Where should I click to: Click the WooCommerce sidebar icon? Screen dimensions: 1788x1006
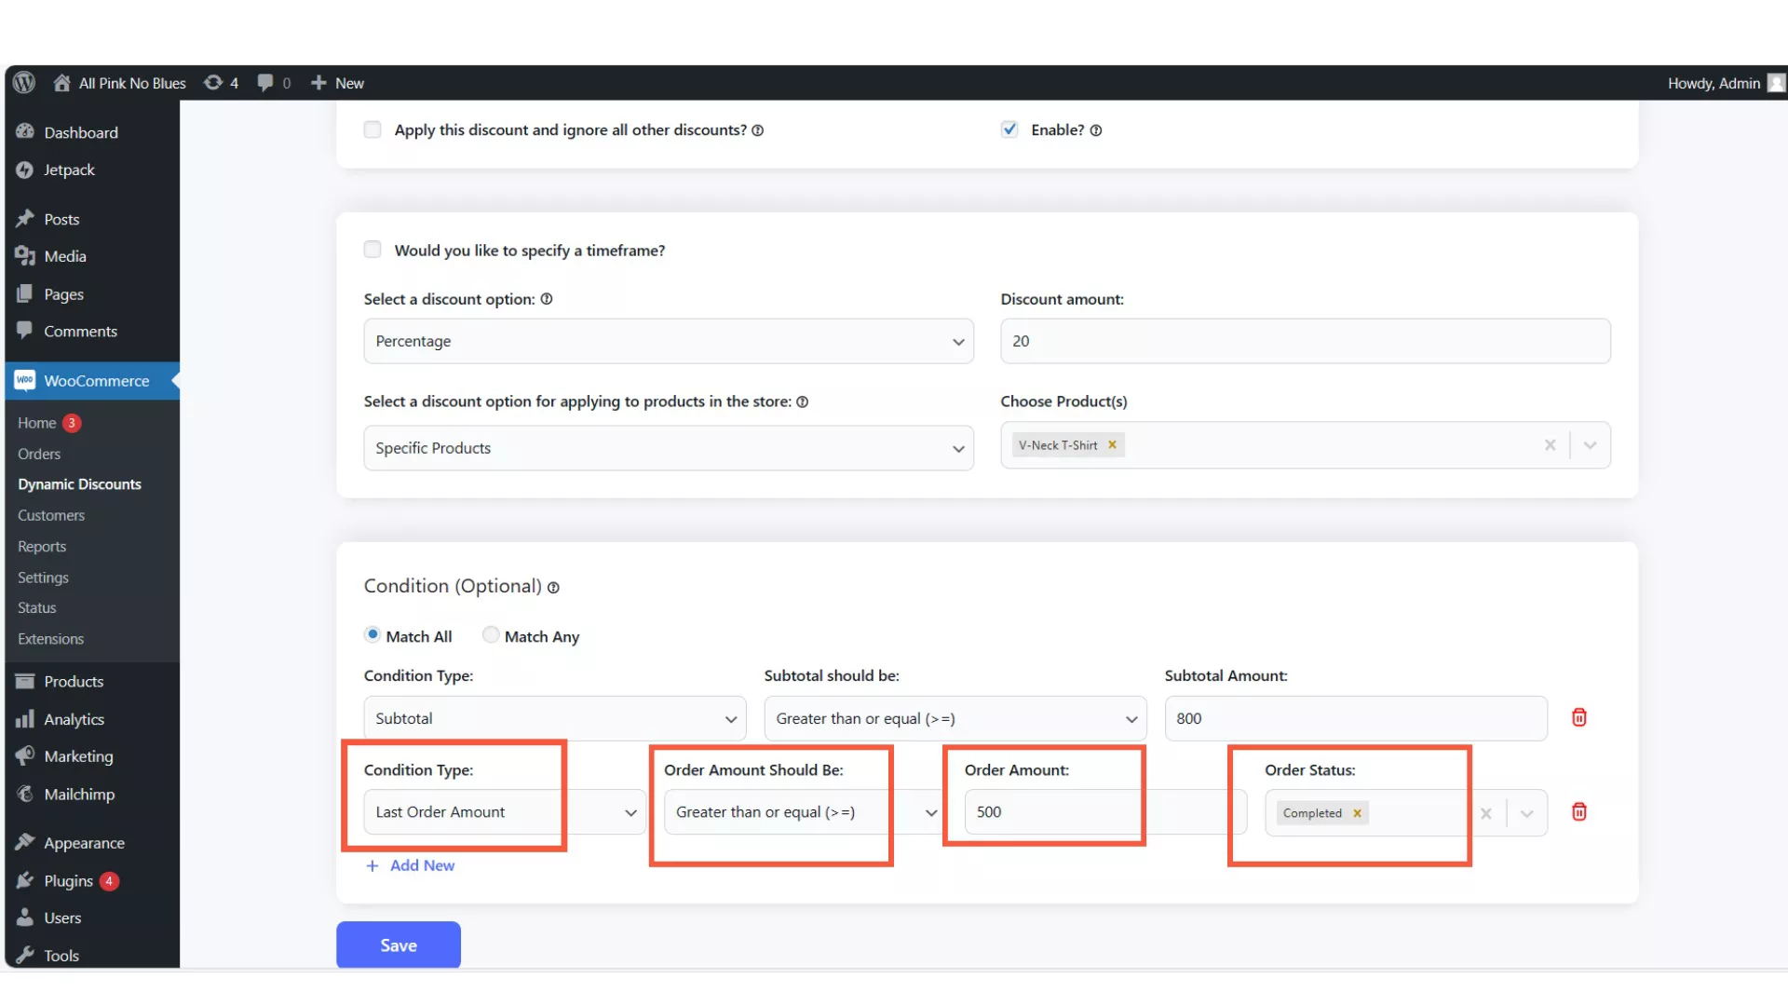pos(24,381)
